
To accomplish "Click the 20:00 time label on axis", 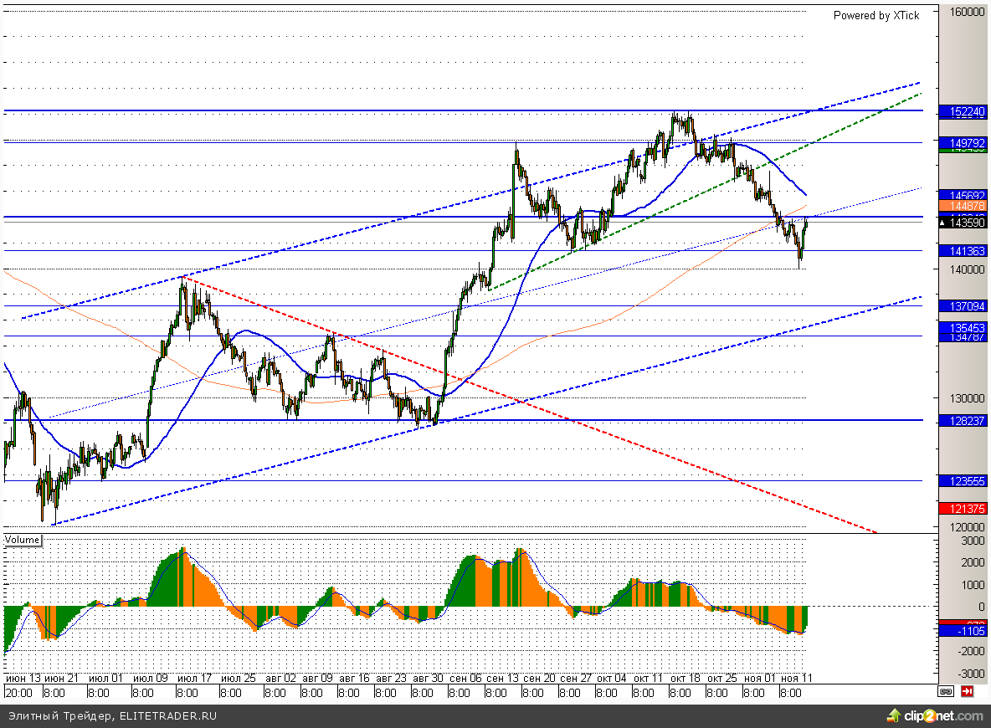I will tap(19, 693).
